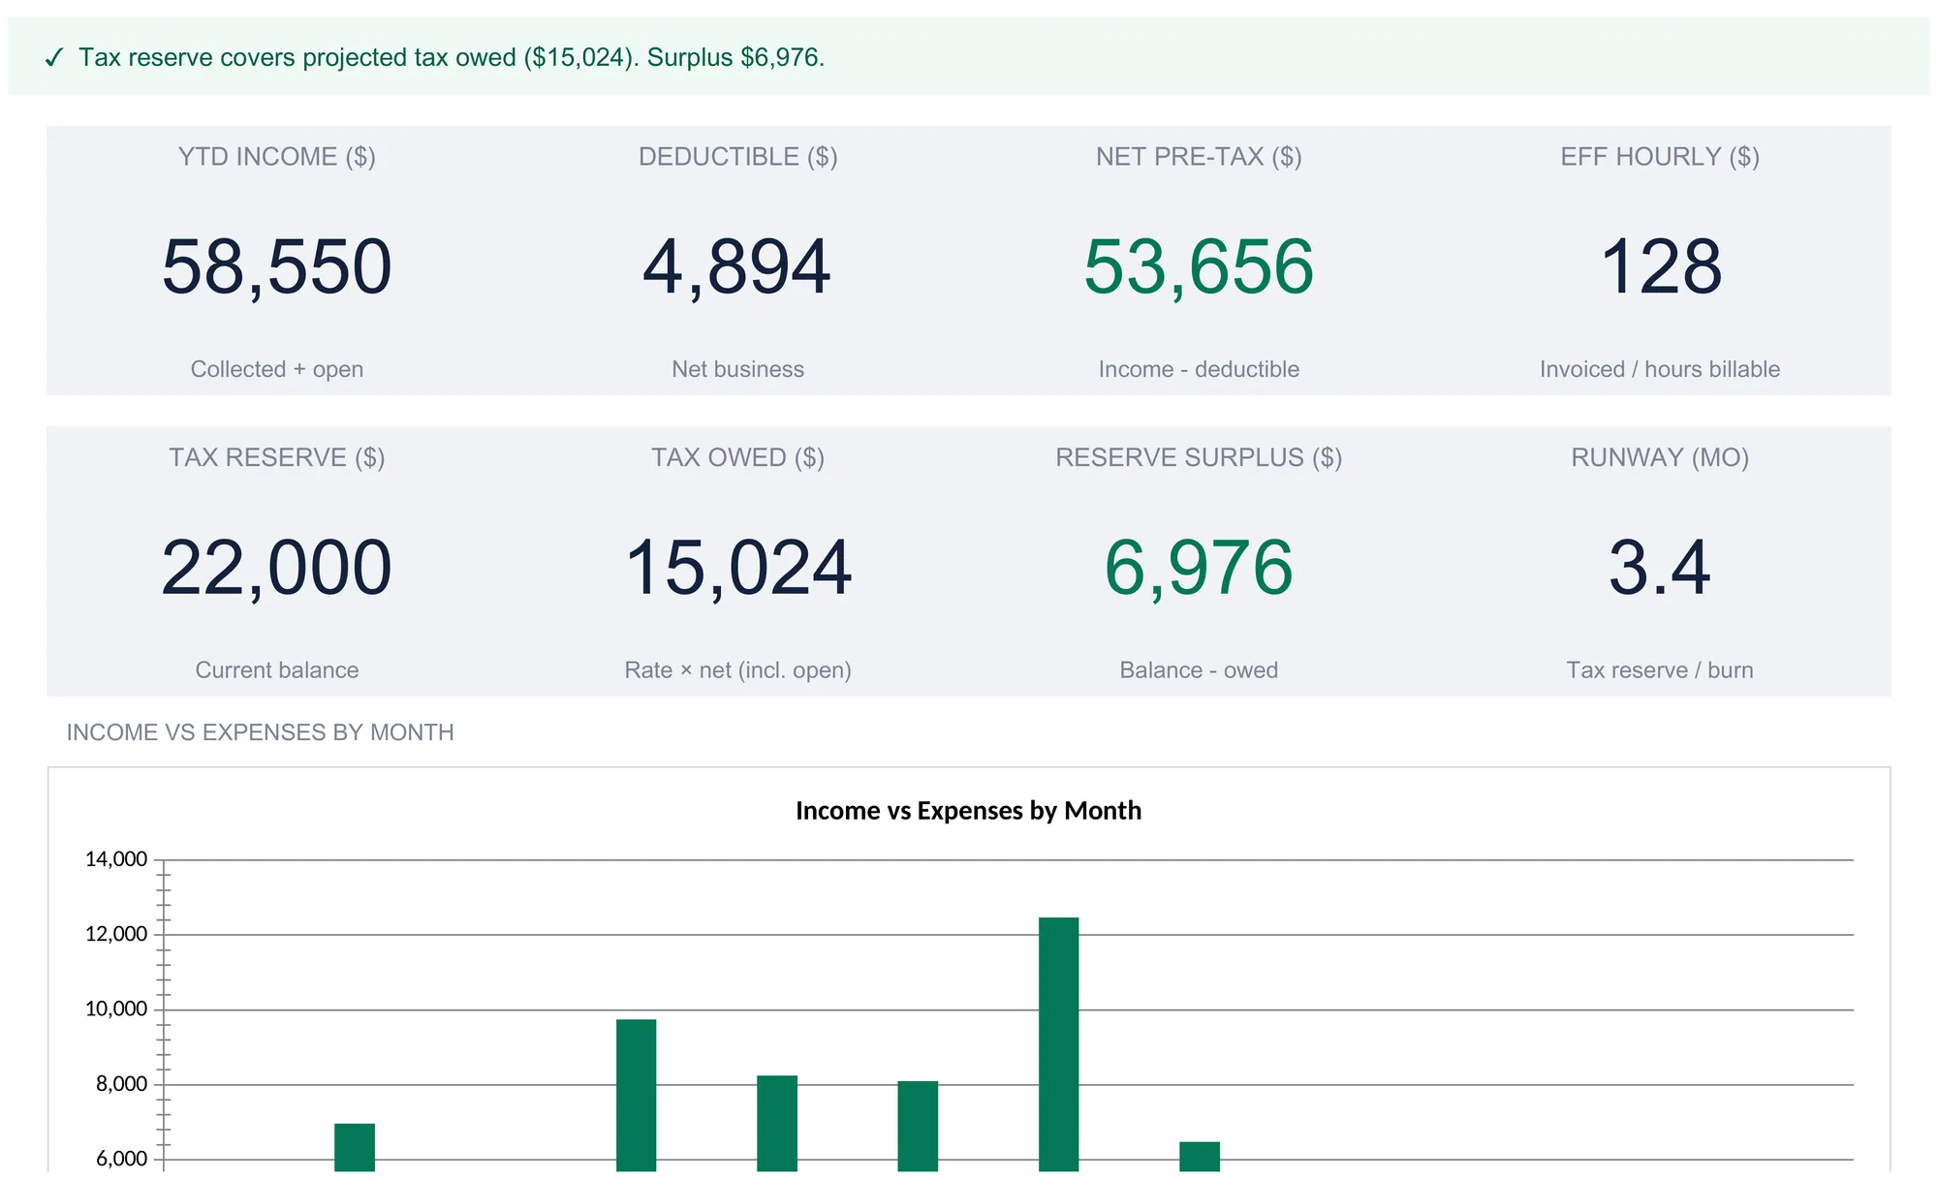Click the 'Current balance' caption
1938x1180 pixels.
[x=277, y=670]
